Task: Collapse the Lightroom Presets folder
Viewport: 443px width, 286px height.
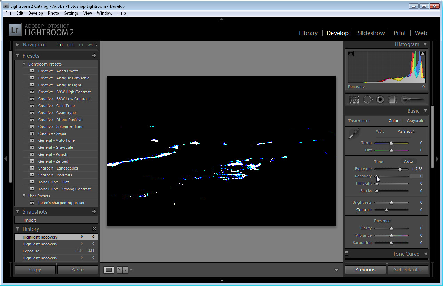Action: [x=24, y=64]
